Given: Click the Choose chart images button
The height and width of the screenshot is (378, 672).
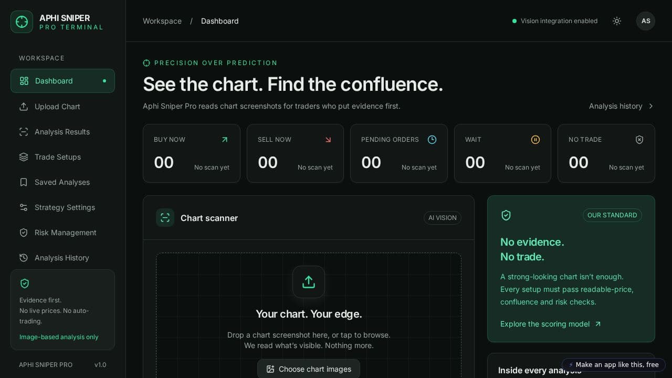Looking at the screenshot, I should pos(309,369).
